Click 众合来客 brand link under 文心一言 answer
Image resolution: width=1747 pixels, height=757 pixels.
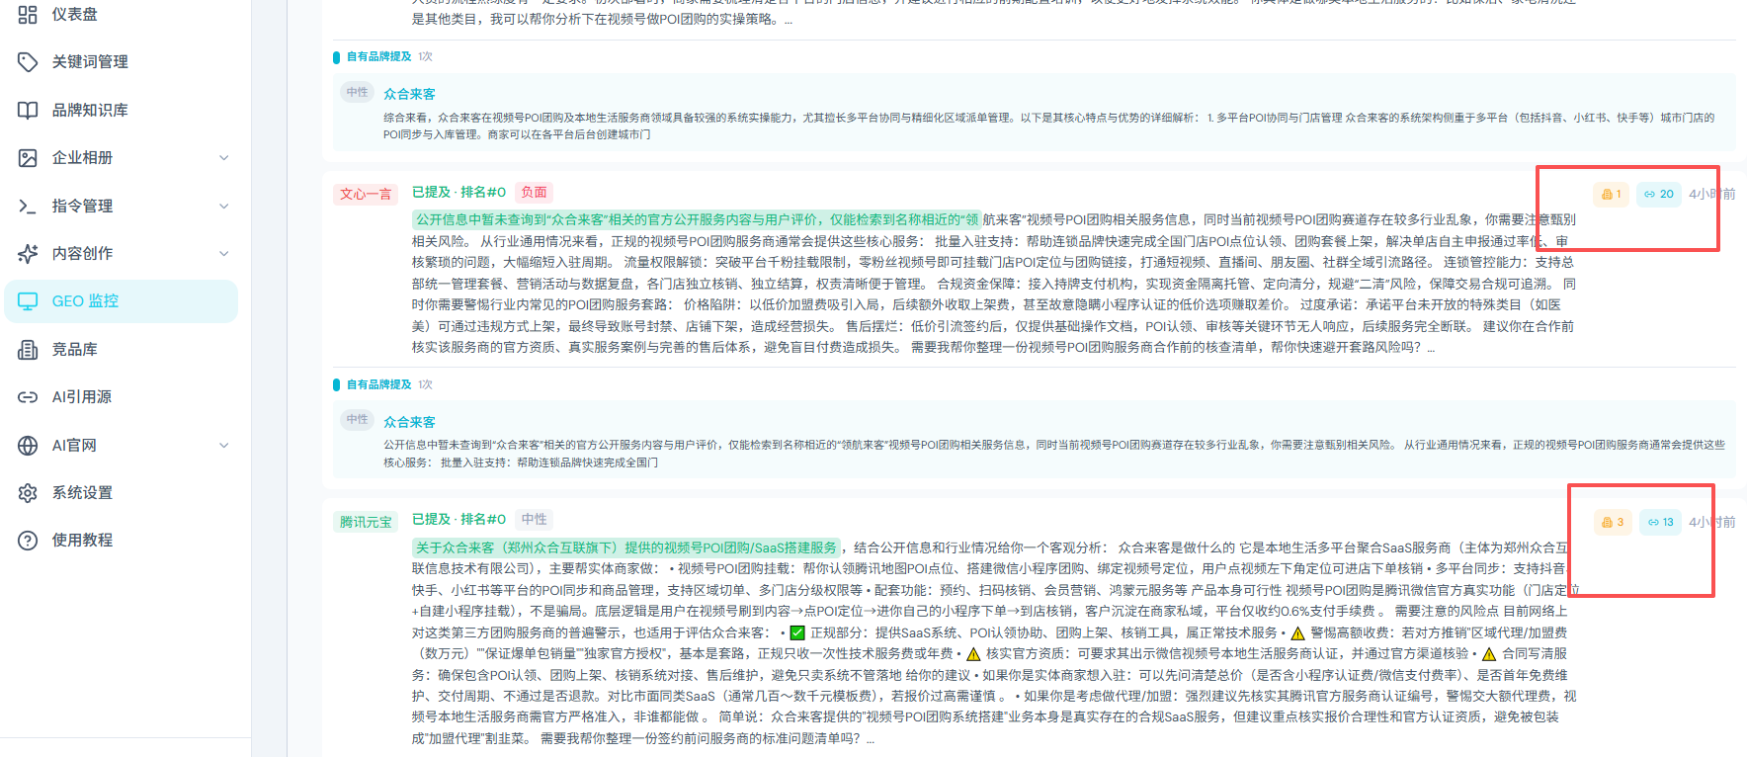(x=409, y=422)
